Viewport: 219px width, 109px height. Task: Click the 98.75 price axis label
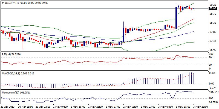click(x=213, y=14)
